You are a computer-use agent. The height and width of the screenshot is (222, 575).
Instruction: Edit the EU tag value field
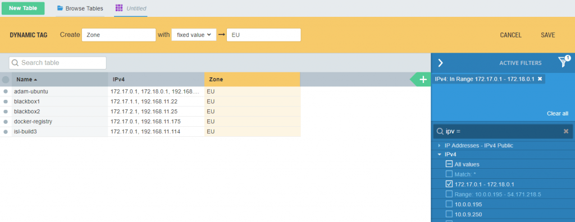(264, 35)
